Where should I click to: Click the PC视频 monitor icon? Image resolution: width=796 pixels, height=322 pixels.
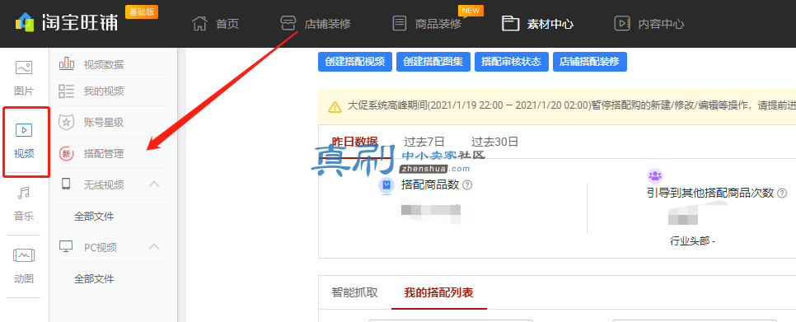(x=66, y=247)
